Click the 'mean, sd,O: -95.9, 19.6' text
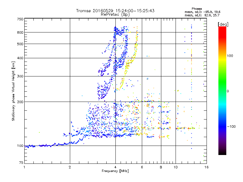The height and width of the screenshot is (182, 243). click(202, 12)
